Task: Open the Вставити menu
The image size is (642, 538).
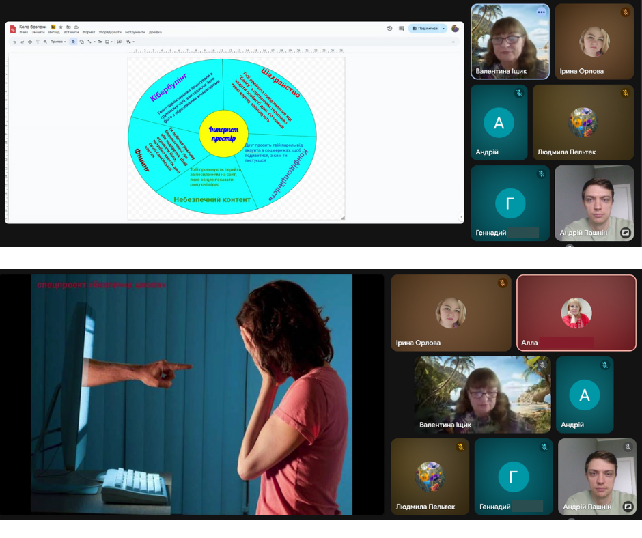Action: pyautogui.click(x=71, y=32)
